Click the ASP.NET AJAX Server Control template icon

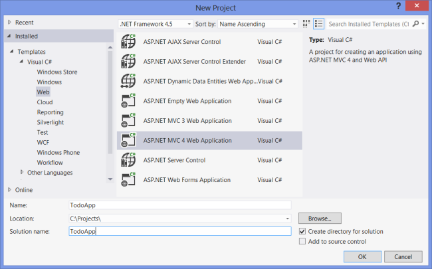click(x=128, y=42)
